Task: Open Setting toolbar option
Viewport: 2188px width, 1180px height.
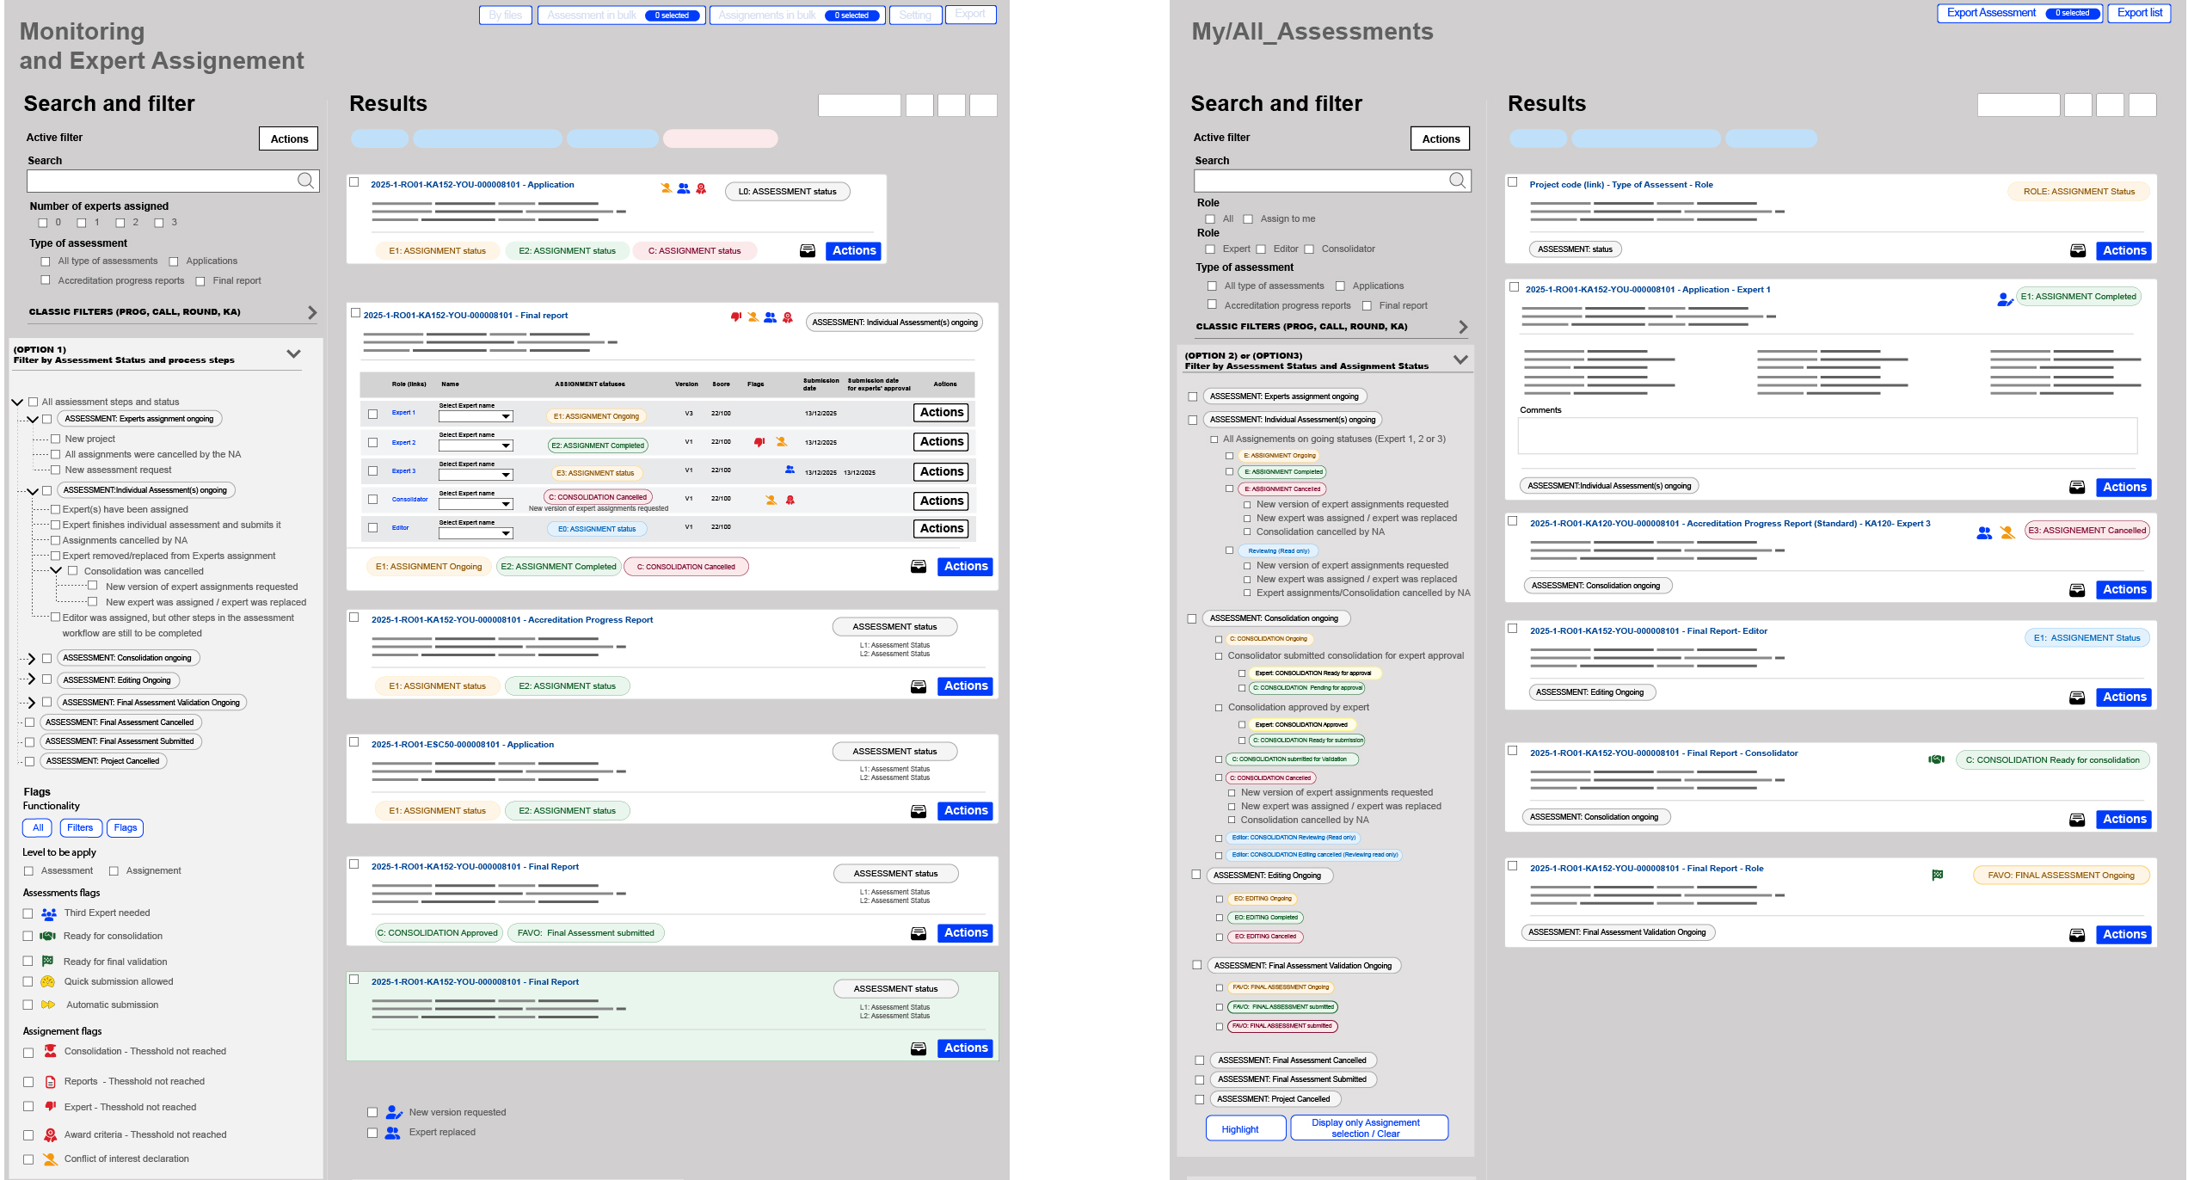Action: point(915,15)
